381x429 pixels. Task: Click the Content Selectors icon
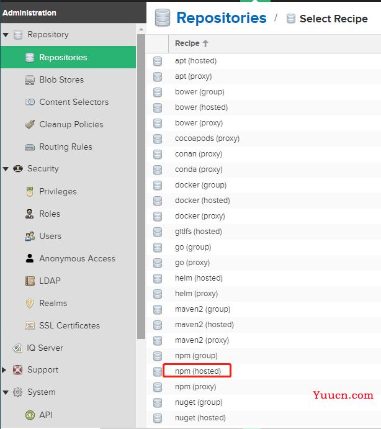pyautogui.click(x=30, y=102)
